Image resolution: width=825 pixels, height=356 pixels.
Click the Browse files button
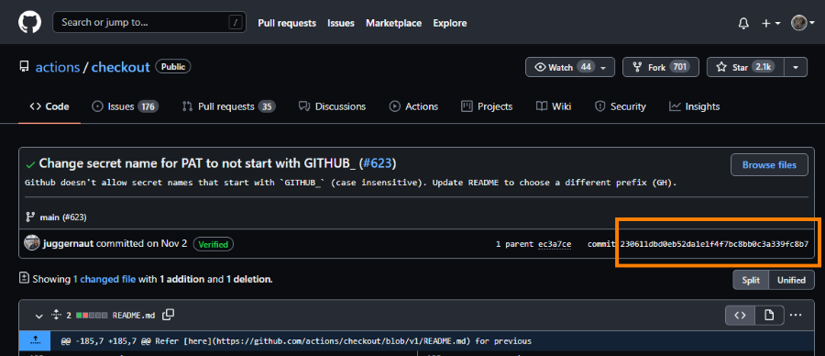769,165
